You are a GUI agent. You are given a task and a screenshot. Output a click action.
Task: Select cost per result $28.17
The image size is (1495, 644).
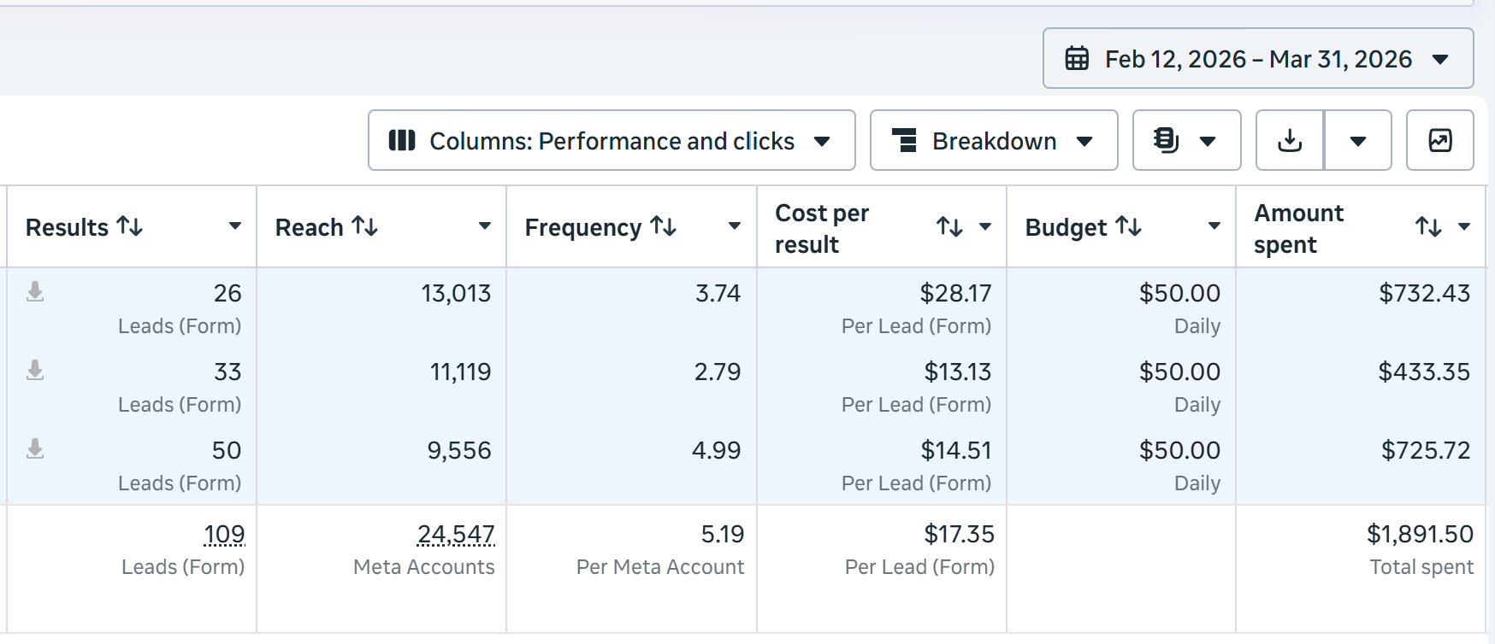point(955,293)
